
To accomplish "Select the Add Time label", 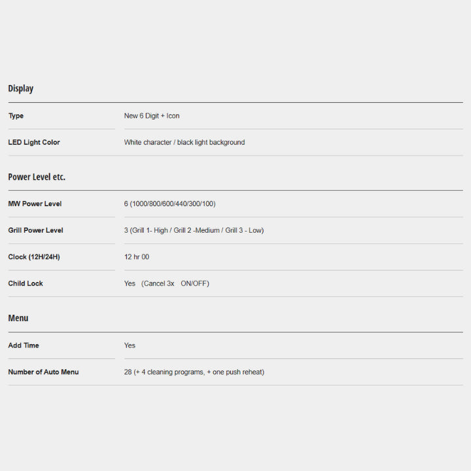I will pos(24,345).
